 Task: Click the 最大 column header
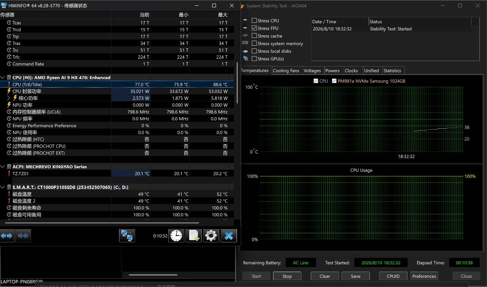(209, 15)
